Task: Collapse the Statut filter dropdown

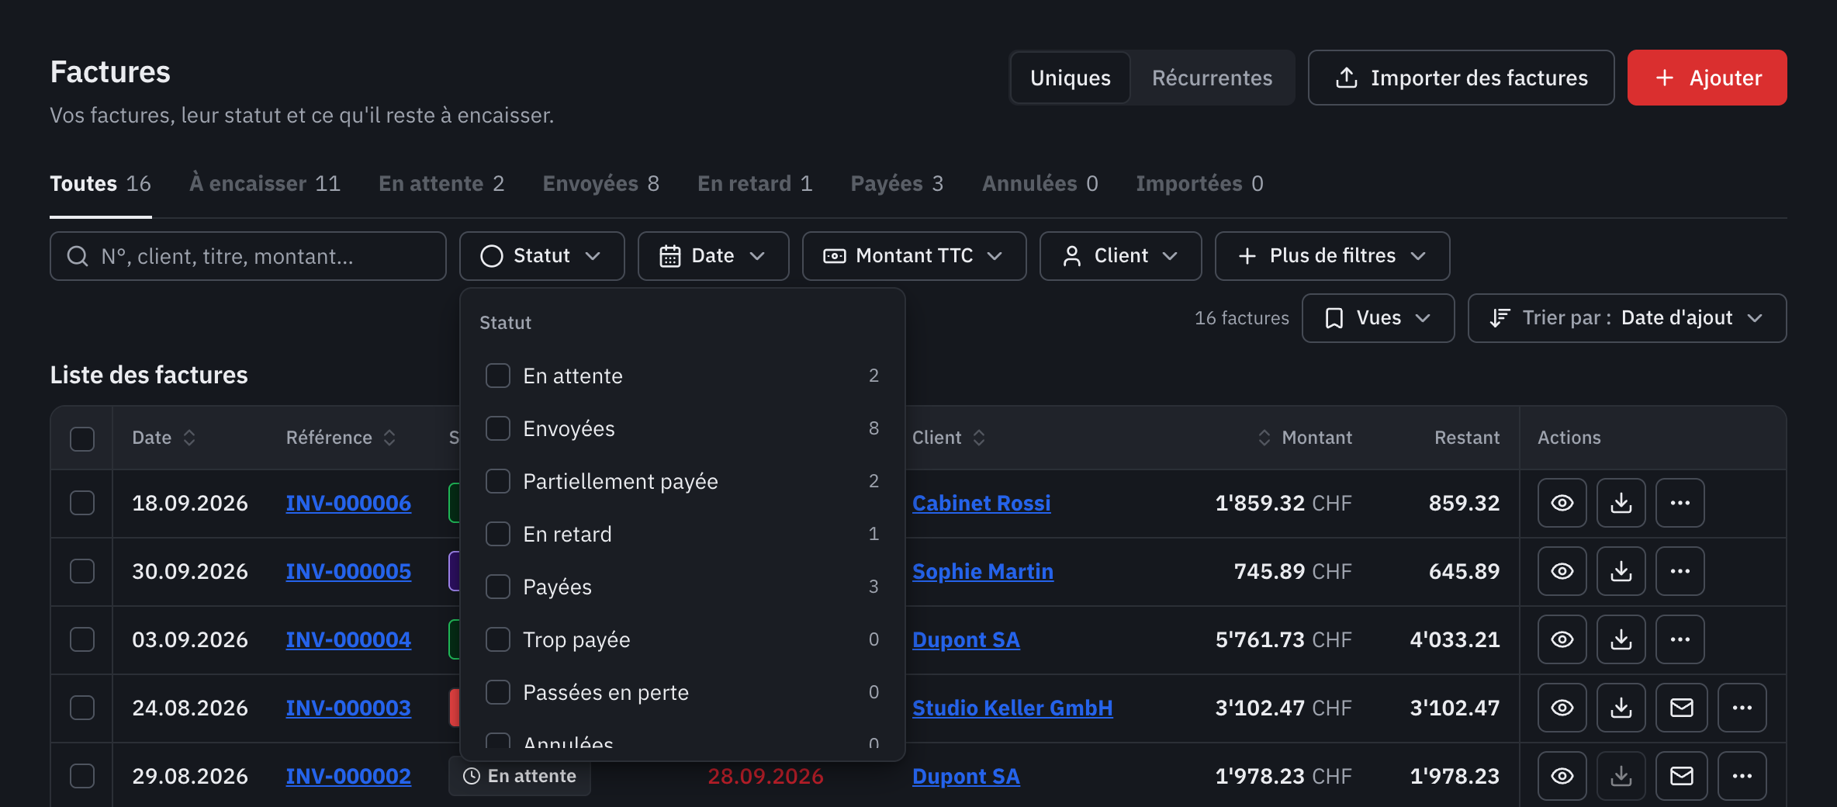Action: pyautogui.click(x=541, y=256)
